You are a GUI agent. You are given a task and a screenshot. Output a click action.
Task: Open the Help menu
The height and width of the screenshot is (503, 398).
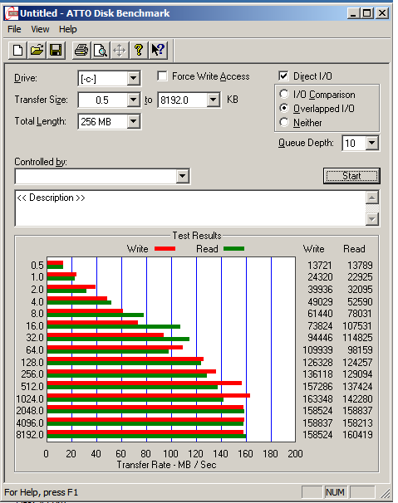68,29
